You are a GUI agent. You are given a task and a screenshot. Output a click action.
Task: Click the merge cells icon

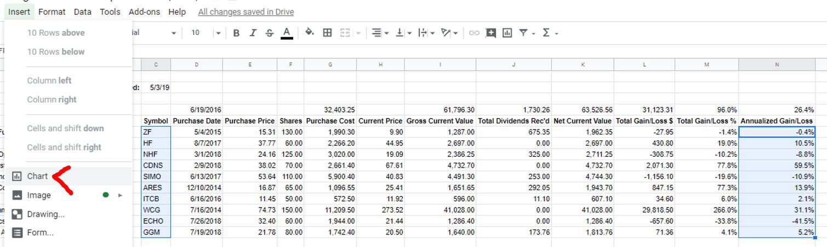click(x=345, y=33)
